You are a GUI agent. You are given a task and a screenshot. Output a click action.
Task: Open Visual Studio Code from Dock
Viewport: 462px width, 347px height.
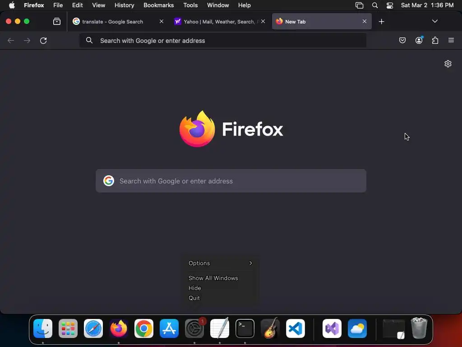coord(296,328)
